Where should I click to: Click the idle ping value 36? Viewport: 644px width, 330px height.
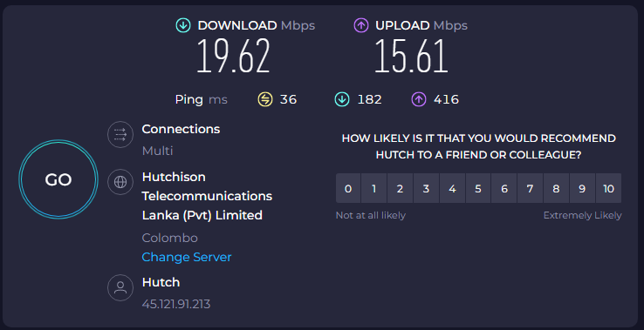[288, 99]
